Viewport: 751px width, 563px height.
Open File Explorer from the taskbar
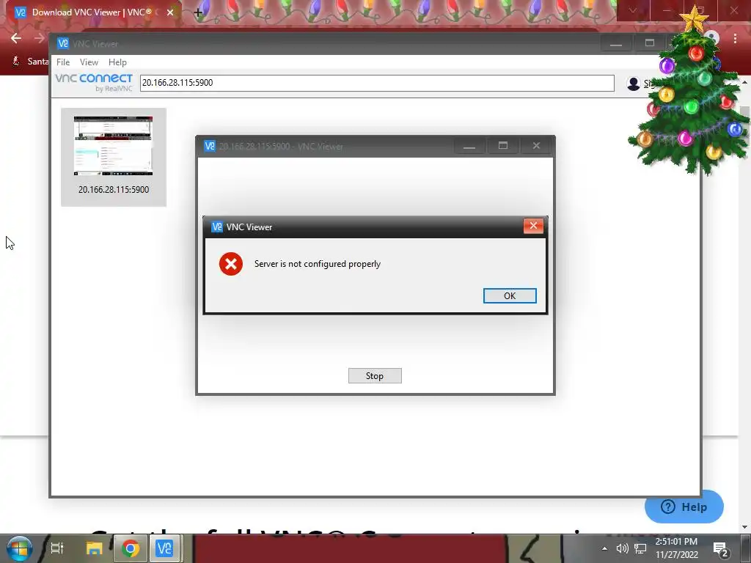(95, 548)
